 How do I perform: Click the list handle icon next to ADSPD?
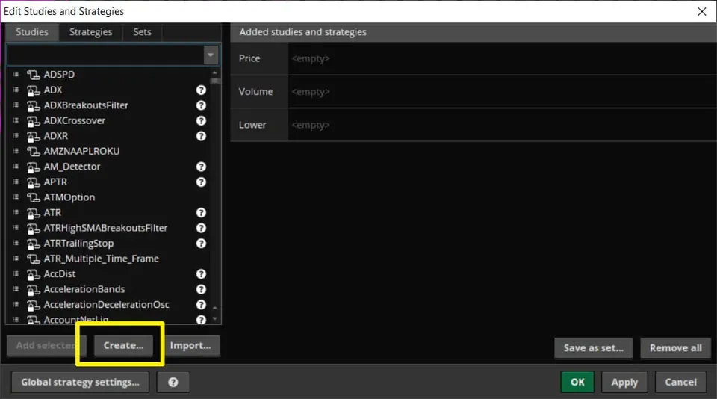(16, 74)
